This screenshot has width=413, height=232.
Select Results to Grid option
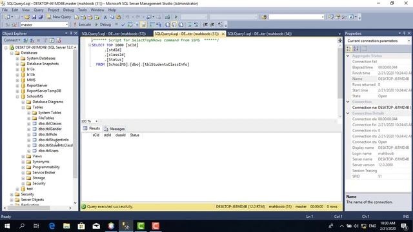tap(174, 24)
